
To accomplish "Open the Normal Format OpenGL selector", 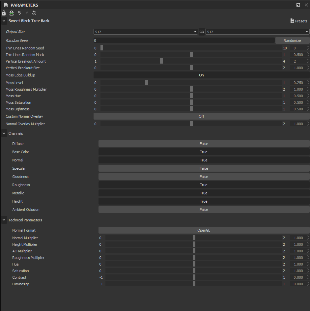I will tap(204, 230).
